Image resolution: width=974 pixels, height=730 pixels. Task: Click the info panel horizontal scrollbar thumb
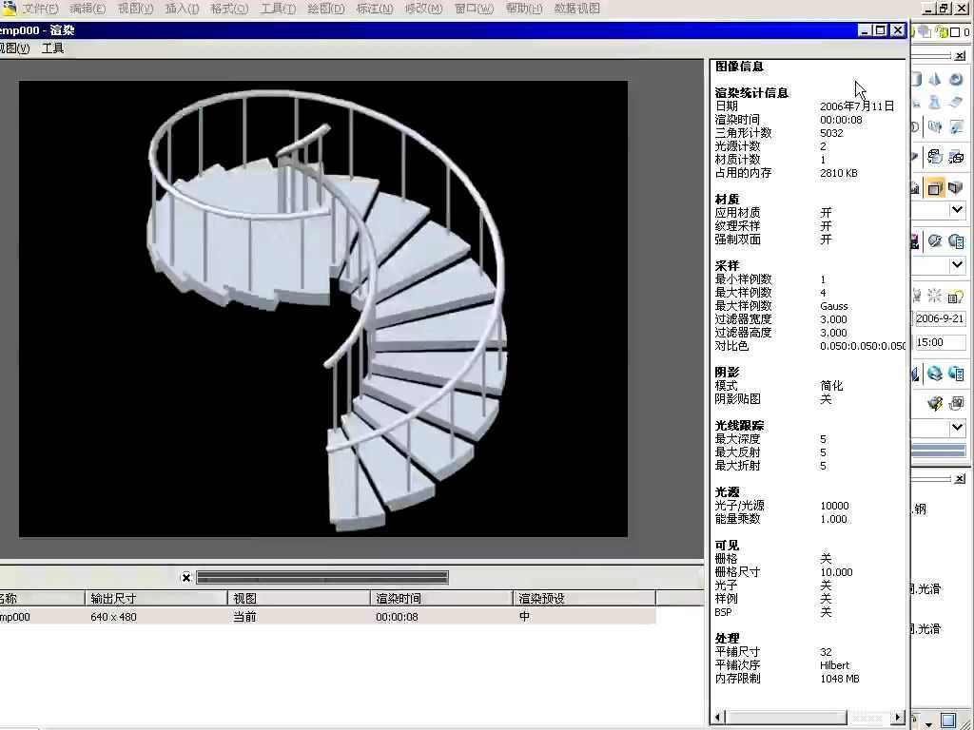pyautogui.click(x=785, y=717)
